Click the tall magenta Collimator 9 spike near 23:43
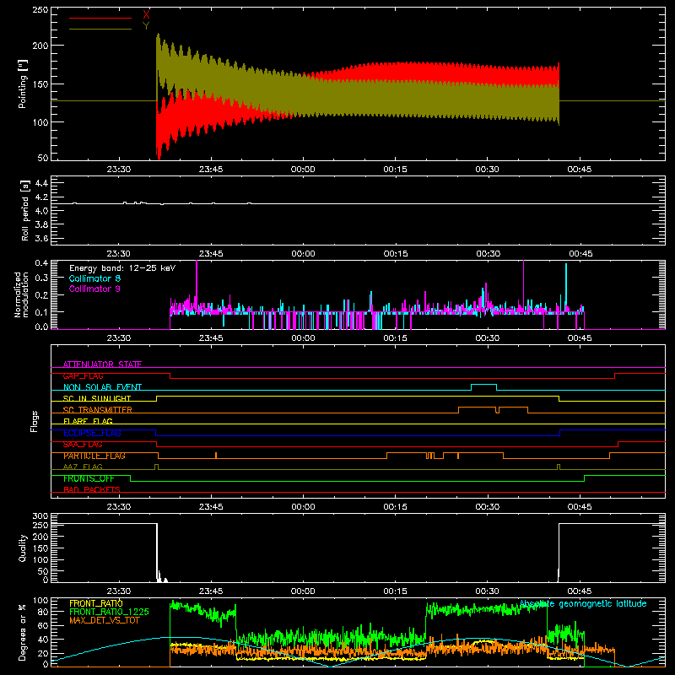 point(197,284)
